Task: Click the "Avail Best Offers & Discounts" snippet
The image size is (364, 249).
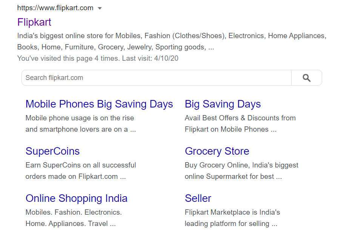Action: click(x=240, y=118)
